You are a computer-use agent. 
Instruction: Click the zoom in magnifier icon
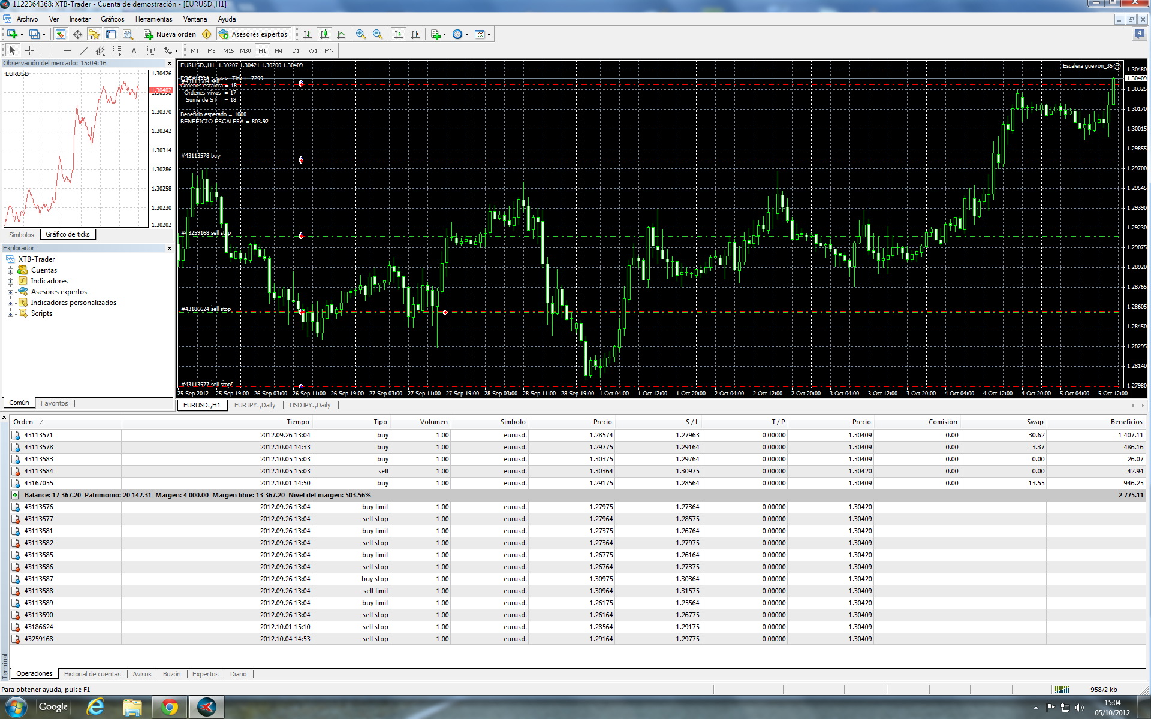click(x=360, y=34)
